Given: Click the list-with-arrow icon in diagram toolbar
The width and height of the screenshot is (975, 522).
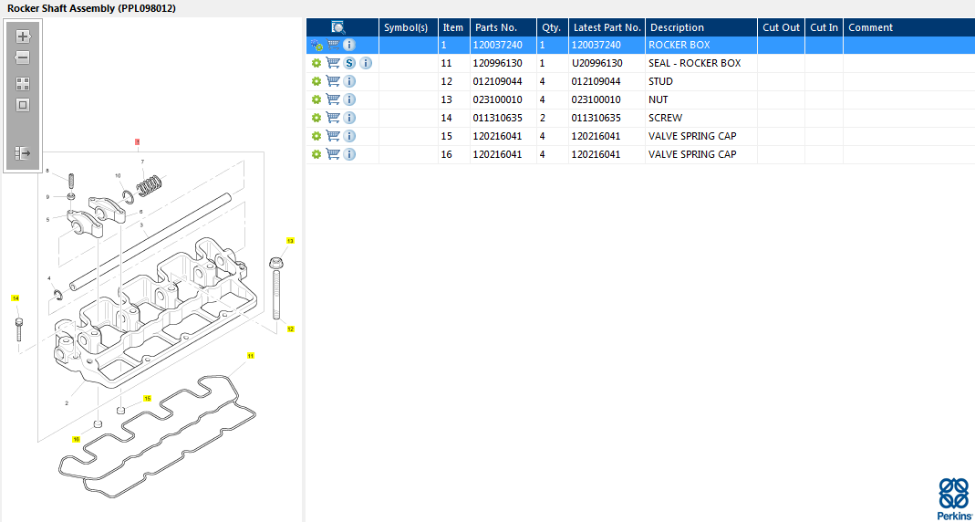Looking at the screenshot, I should tap(23, 152).
